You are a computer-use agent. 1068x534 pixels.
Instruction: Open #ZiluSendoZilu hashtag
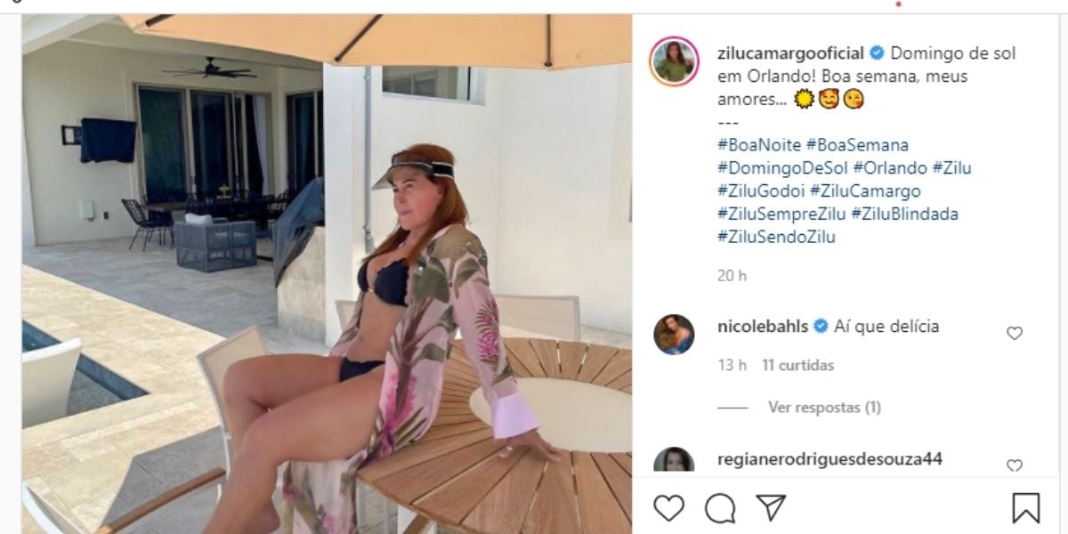[776, 237]
